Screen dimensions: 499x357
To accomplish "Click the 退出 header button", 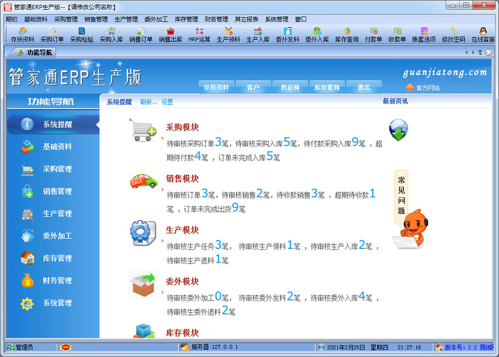I will (x=364, y=87).
